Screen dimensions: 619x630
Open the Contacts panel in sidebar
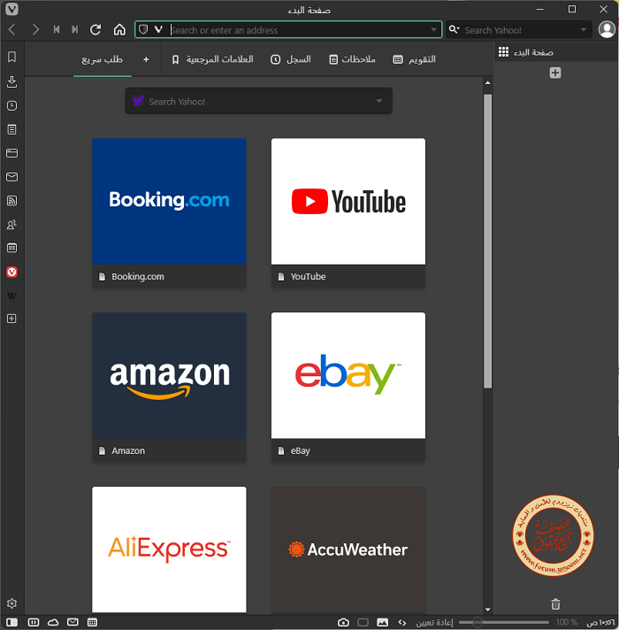tap(12, 224)
